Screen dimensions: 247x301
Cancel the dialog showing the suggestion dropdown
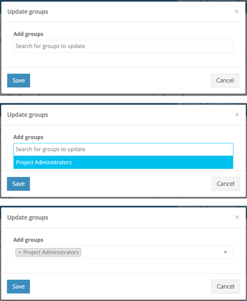(x=226, y=184)
